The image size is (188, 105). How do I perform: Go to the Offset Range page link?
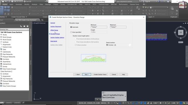pyautogui.click(x=54, y=30)
